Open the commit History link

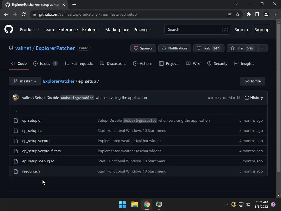click(x=254, y=98)
